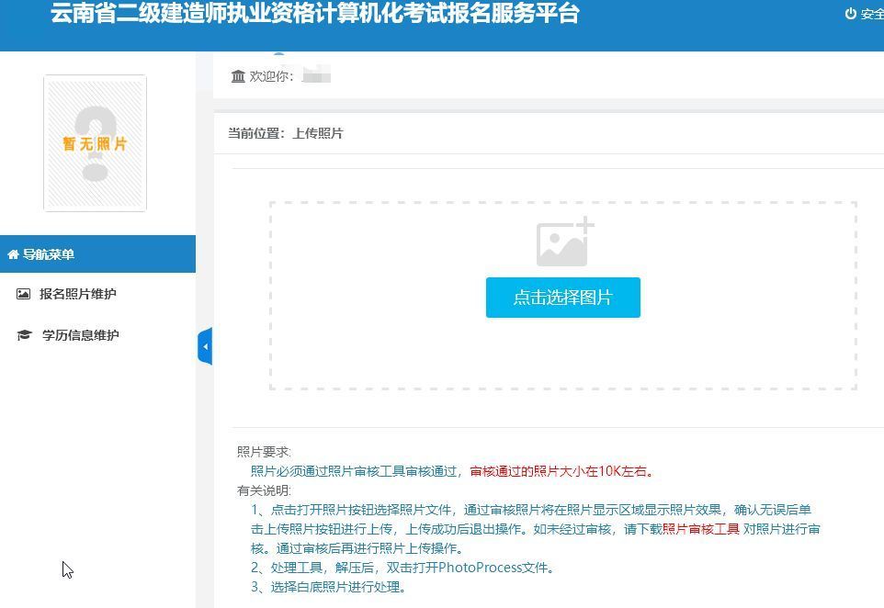
Task: Click the home icon next to 导航菜单
Action: [x=13, y=254]
